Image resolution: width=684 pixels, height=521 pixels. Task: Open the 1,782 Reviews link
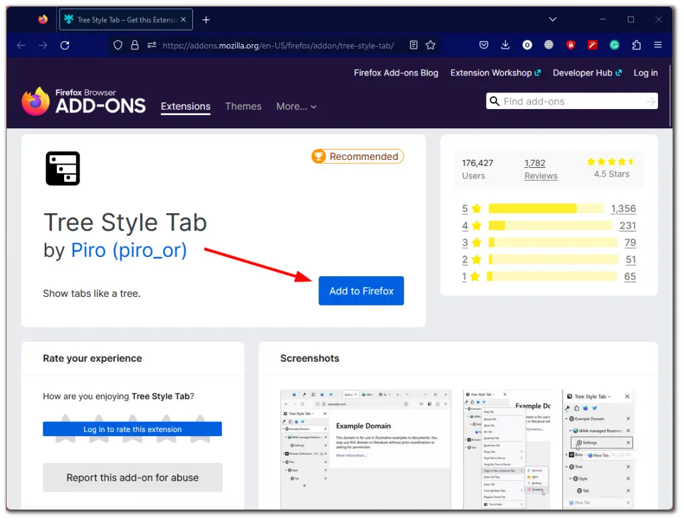click(541, 169)
